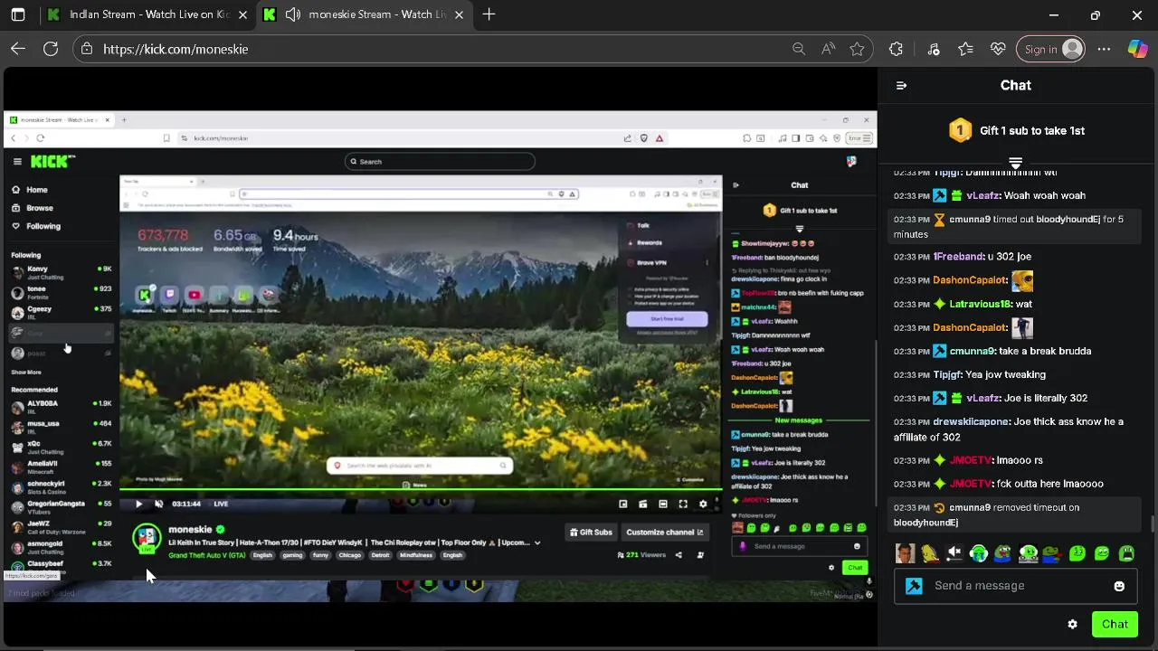Click Search box in streamed Kick page
The width and height of the screenshot is (1158, 651).
(440, 162)
